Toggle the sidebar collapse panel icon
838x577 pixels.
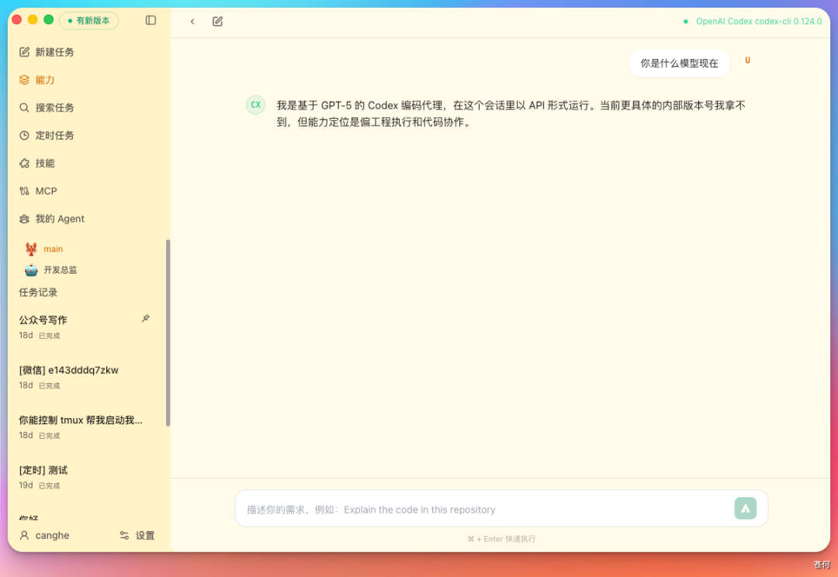tap(150, 20)
